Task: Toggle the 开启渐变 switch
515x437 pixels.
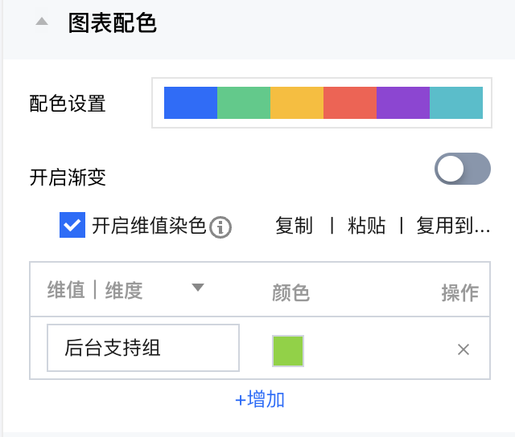Action: (462, 169)
